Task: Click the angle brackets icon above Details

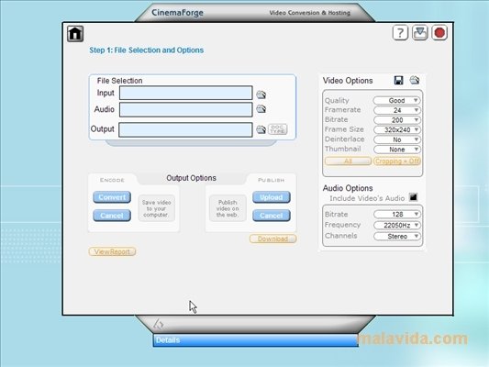Action: (x=159, y=324)
